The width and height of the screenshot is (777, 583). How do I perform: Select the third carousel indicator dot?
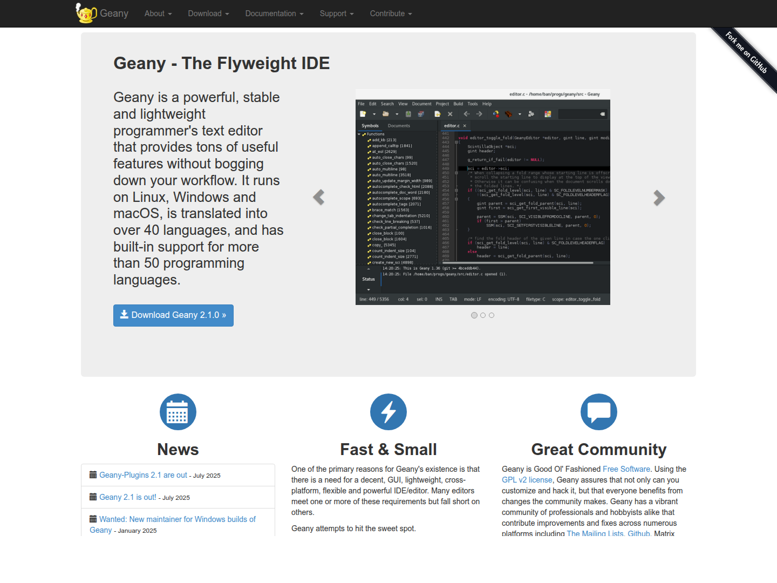click(492, 315)
